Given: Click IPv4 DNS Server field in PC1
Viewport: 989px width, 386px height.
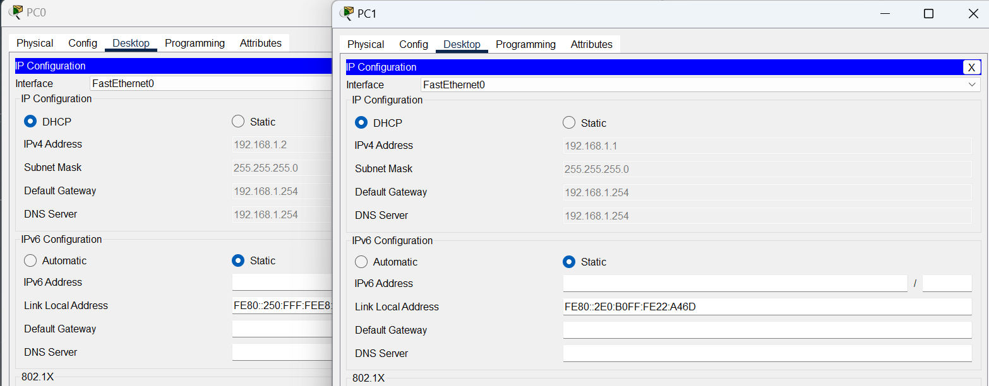Looking at the screenshot, I should [767, 216].
